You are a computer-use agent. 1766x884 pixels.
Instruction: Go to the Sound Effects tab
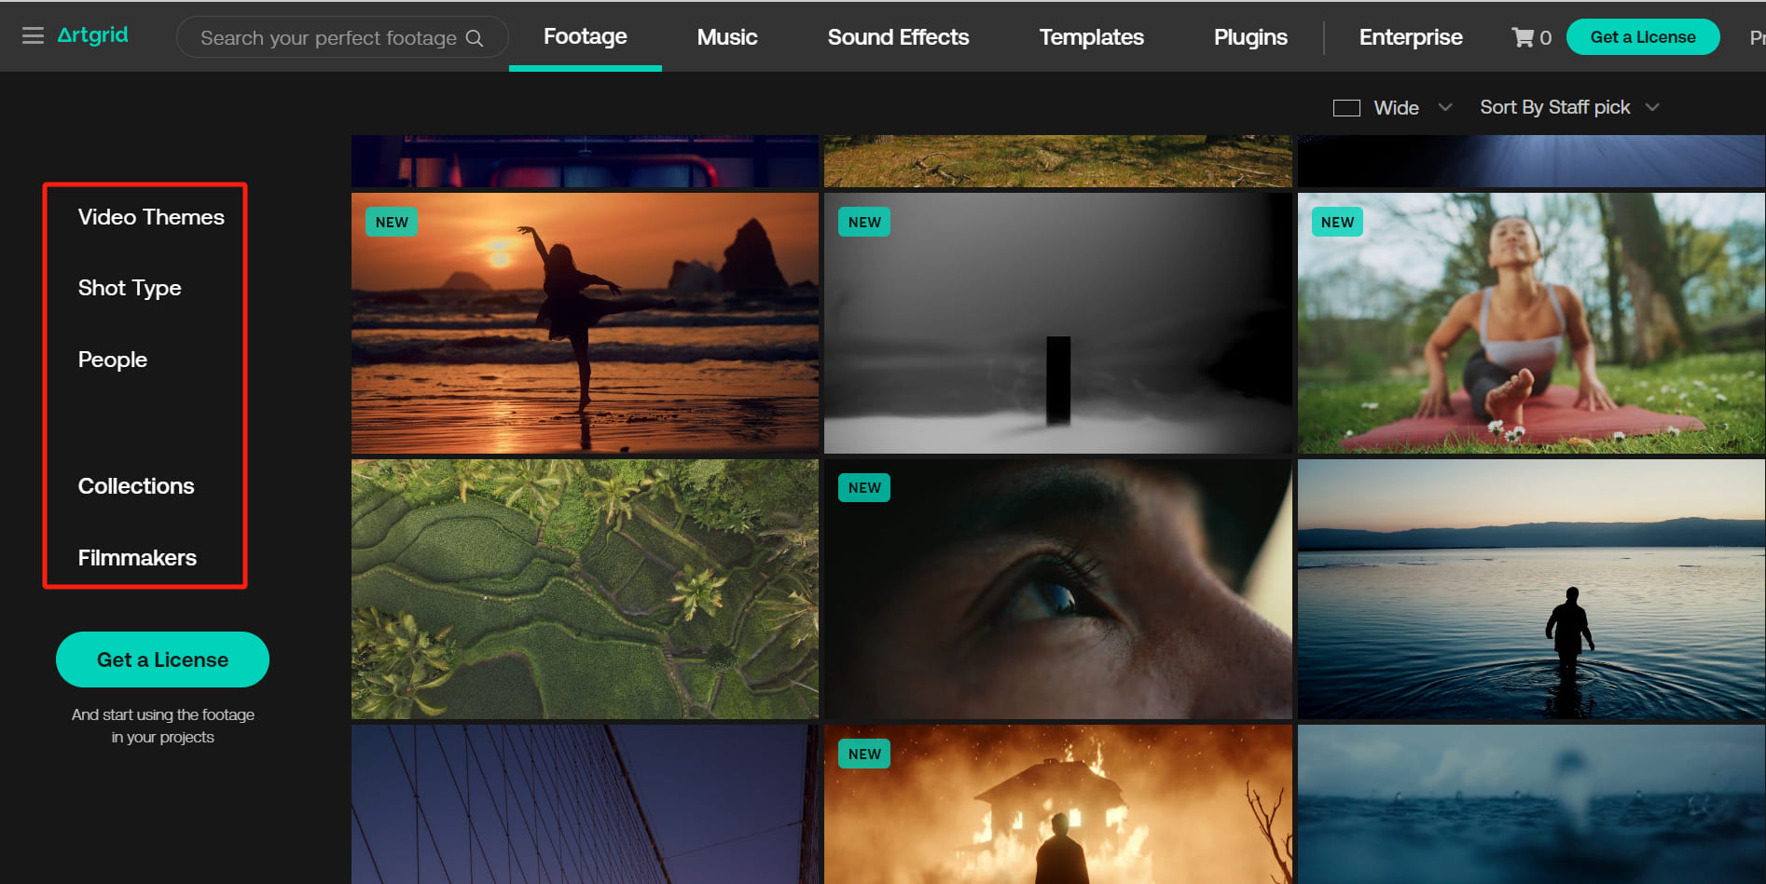pos(897,37)
